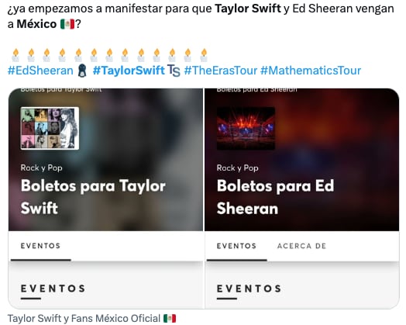Select EVENTOS tab under Ed Sheeran
The width and height of the screenshot is (406, 325).
(236, 246)
